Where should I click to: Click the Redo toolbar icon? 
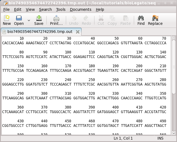coord(86,18)
